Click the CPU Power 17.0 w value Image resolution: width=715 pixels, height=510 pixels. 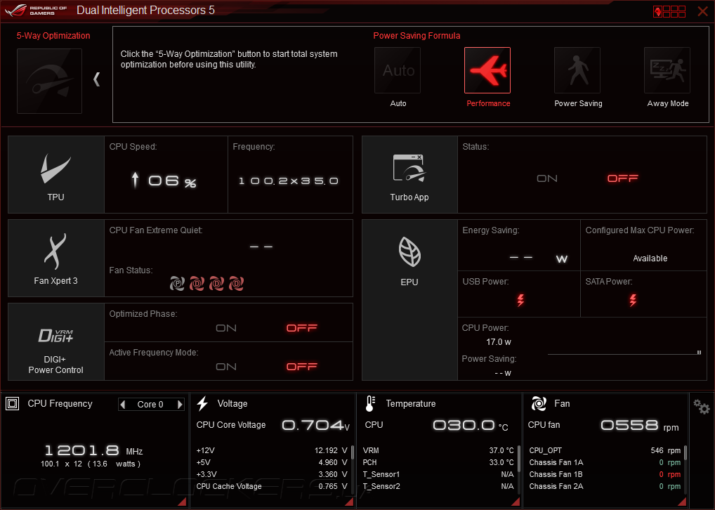tap(499, 341)
